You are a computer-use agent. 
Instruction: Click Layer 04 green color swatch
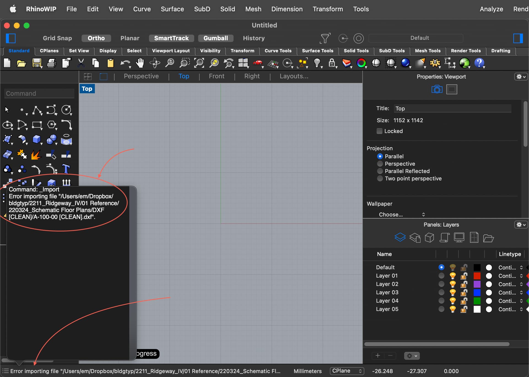[477, 301]
